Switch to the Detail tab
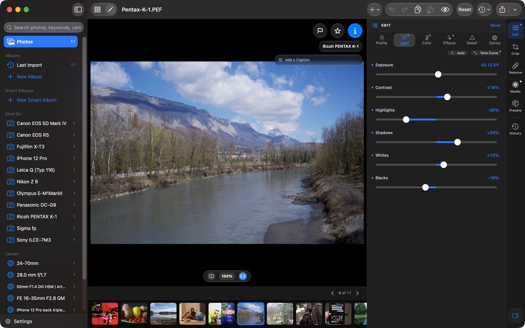This screenshot has width=525, height=328. (x=472, y=40)
